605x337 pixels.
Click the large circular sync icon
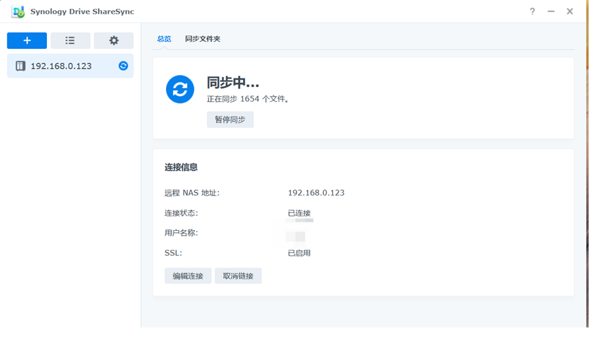coord(180,89)
